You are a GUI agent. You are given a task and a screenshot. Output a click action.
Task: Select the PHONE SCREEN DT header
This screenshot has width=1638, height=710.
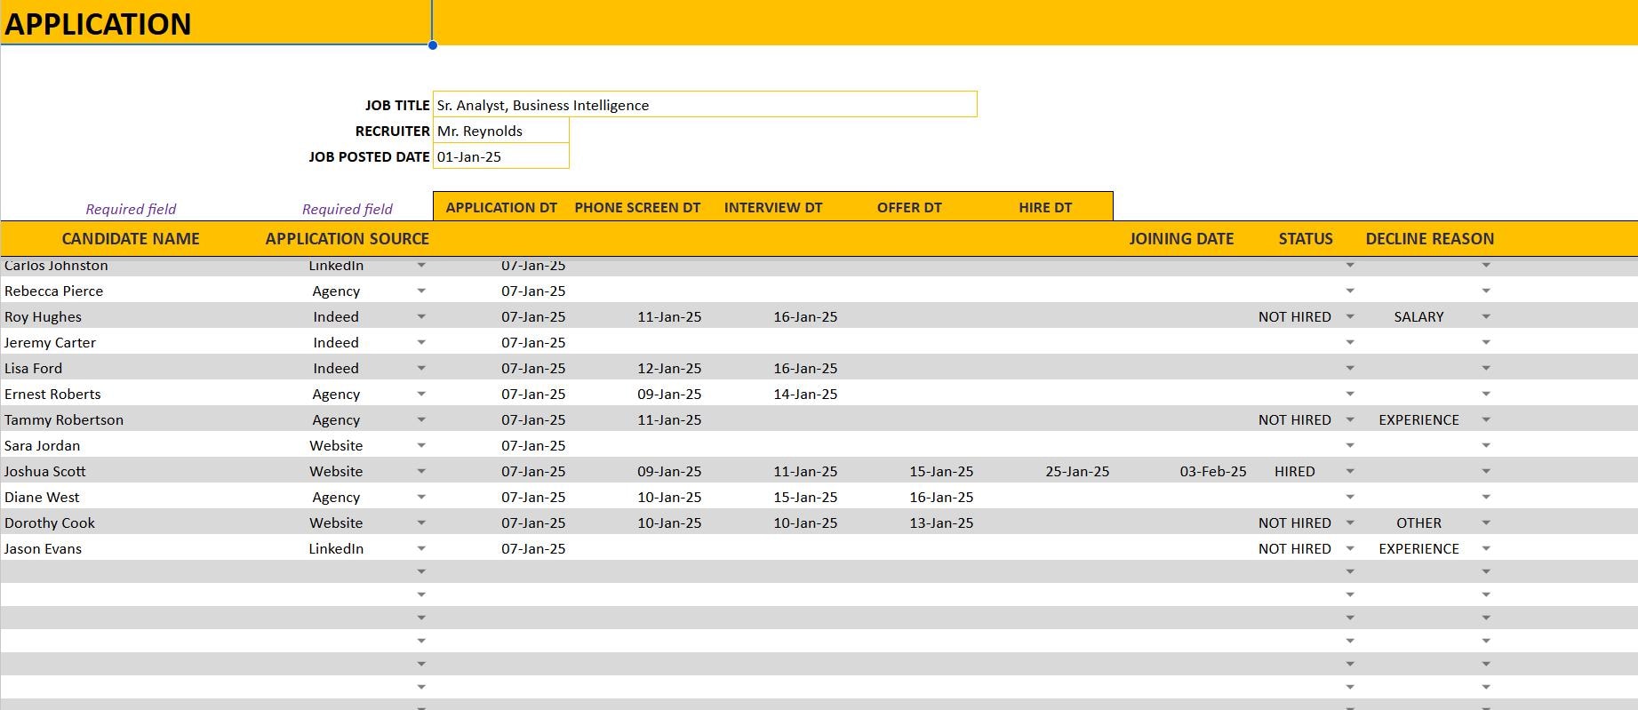tap(637, 207)
